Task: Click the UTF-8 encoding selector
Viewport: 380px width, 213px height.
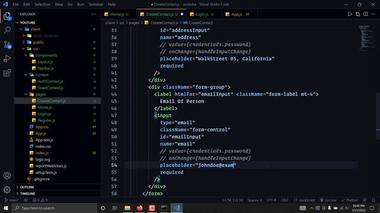Action: click(271, 200)
